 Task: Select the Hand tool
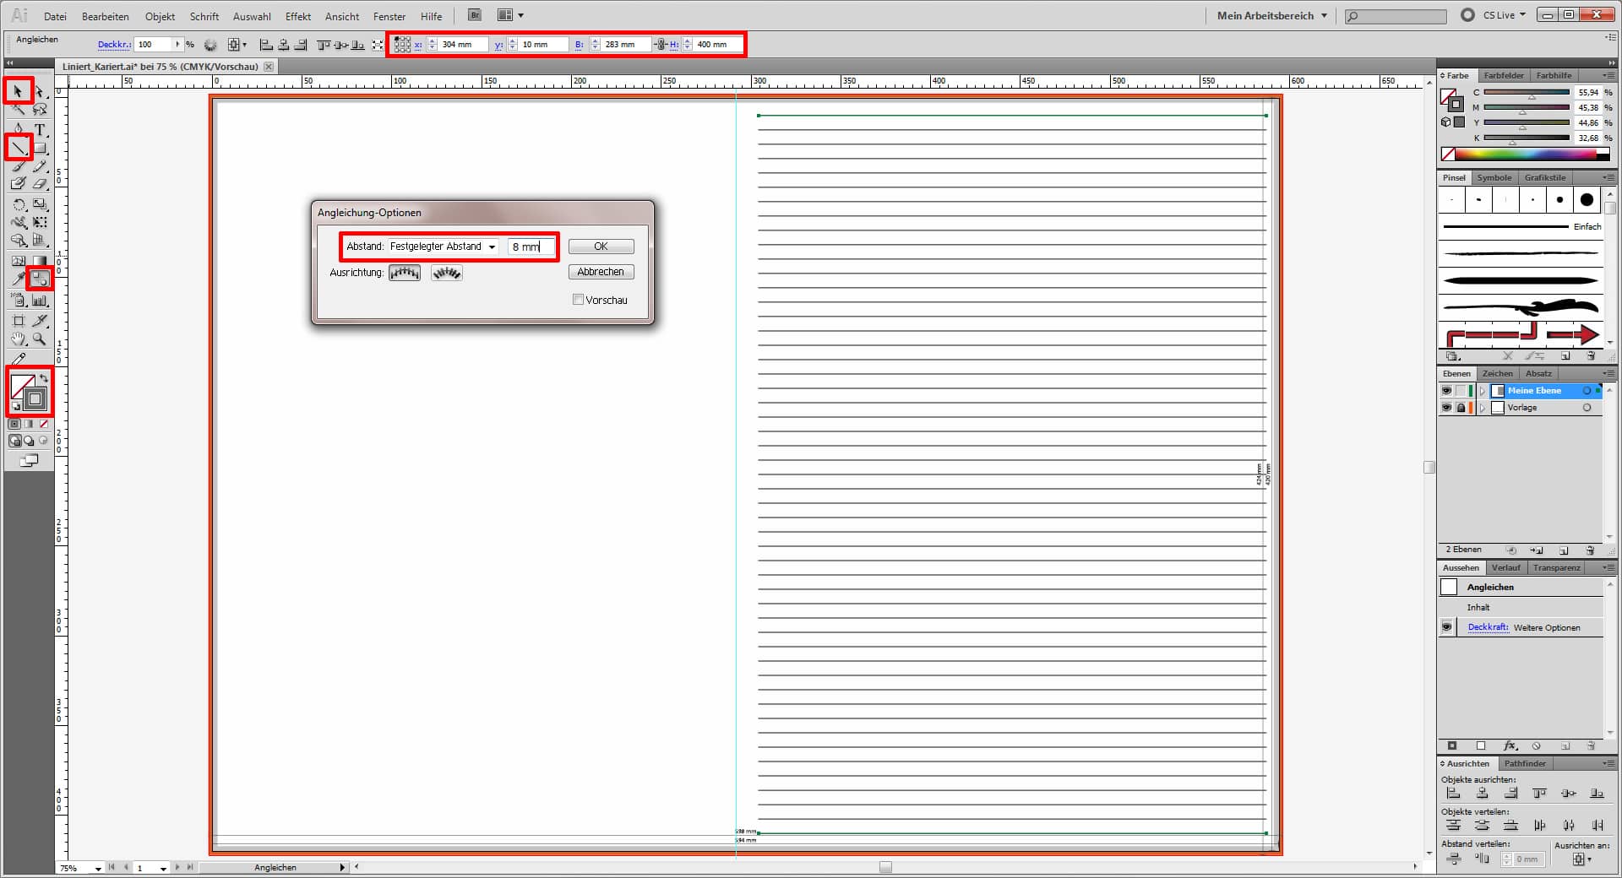pos(19,339)
